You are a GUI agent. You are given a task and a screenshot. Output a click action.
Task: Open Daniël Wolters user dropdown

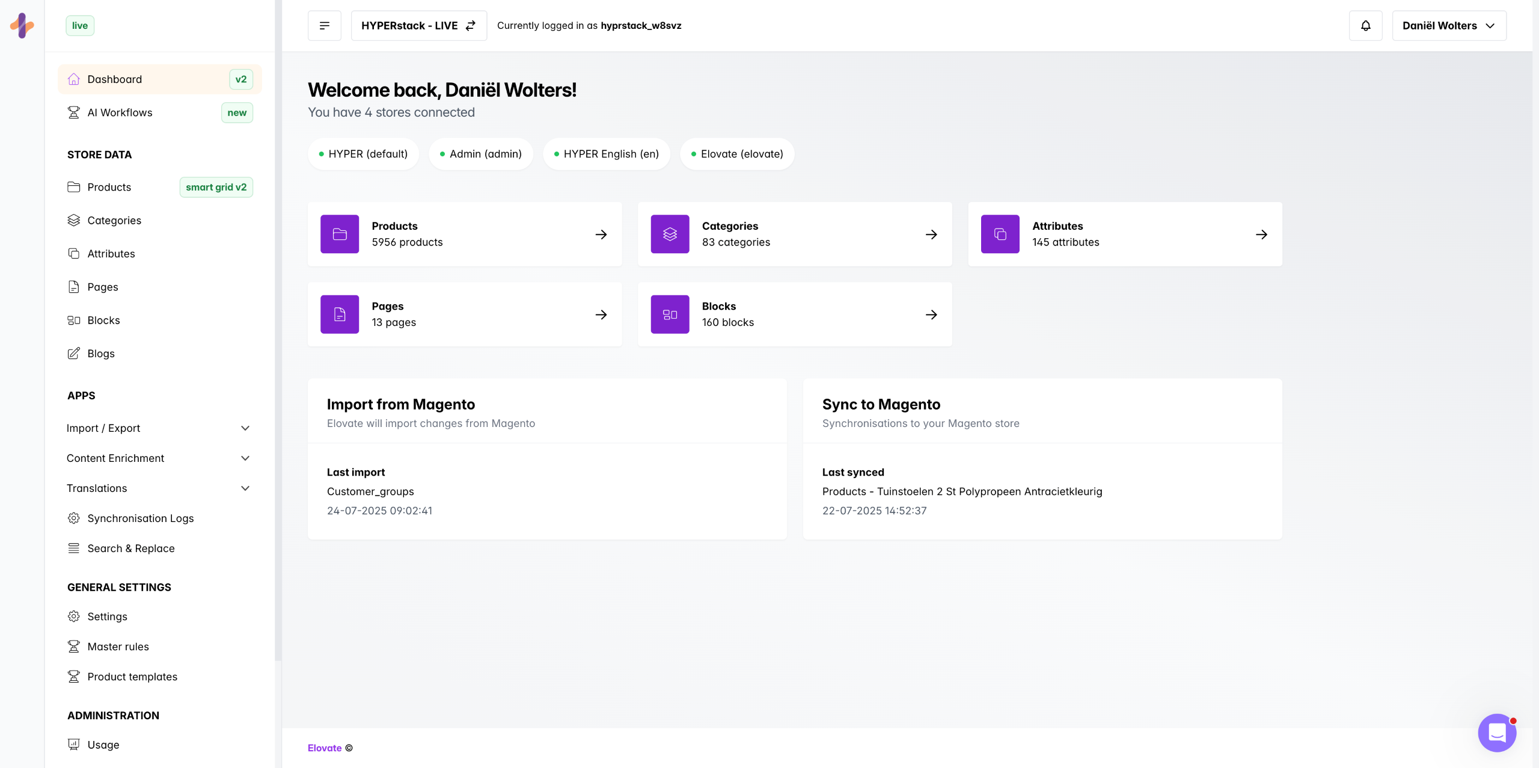(1448, 25)
